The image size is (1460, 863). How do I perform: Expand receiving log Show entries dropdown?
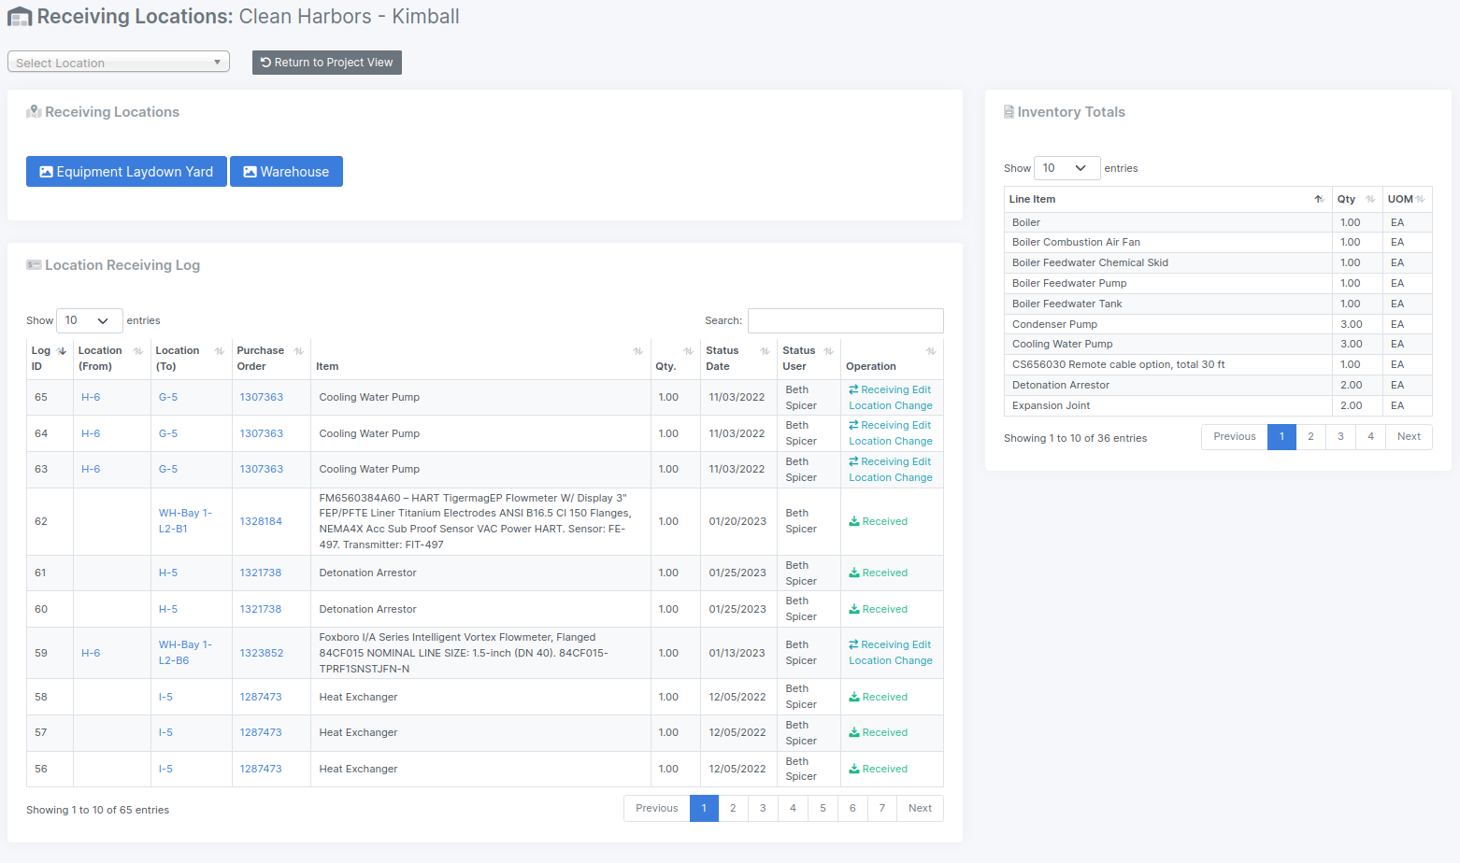[x=89, y=320]
